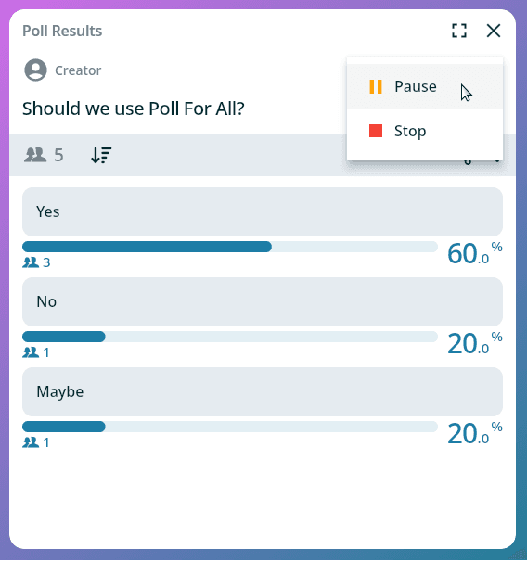The width and height of the screenshot is (527, 562).
Task: Click the voters icon under Maybe
Action: click(x=31, y=442)
